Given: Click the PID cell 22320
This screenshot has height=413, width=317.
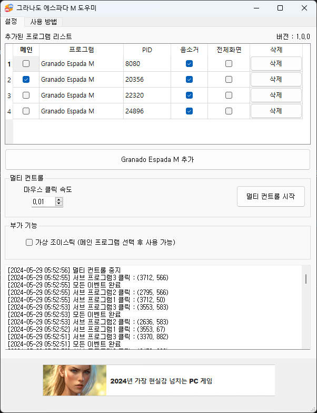Looking at the screenshot, I should tap(147, 95).
